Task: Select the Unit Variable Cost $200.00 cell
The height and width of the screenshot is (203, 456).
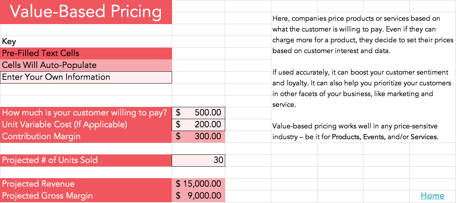Action: click(198, 125)
